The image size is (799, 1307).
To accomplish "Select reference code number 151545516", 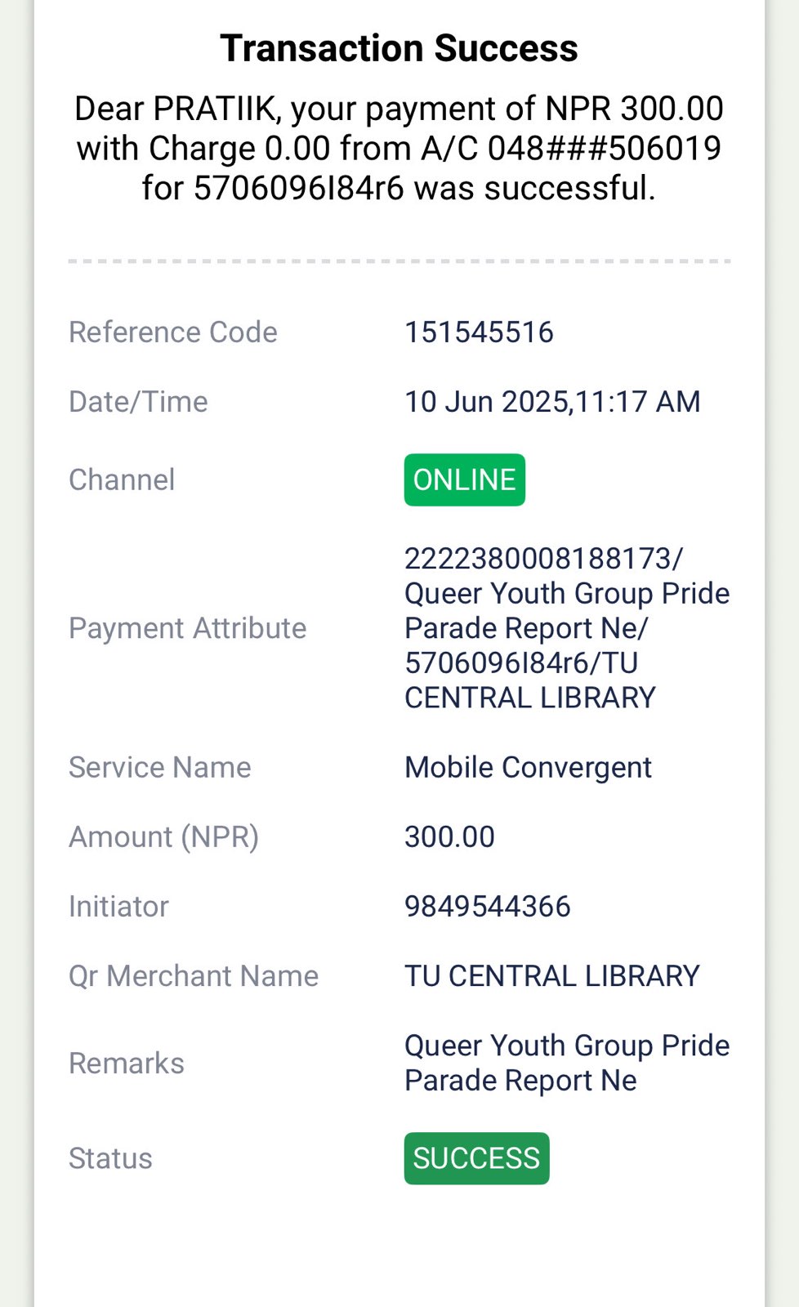I will 479,332.
